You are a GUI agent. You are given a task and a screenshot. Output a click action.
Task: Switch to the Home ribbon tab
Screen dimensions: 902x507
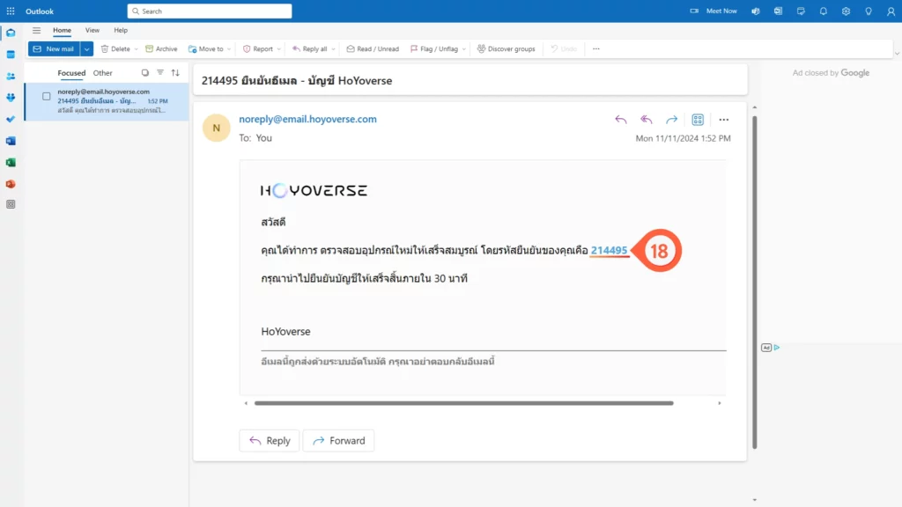point(63,31)
